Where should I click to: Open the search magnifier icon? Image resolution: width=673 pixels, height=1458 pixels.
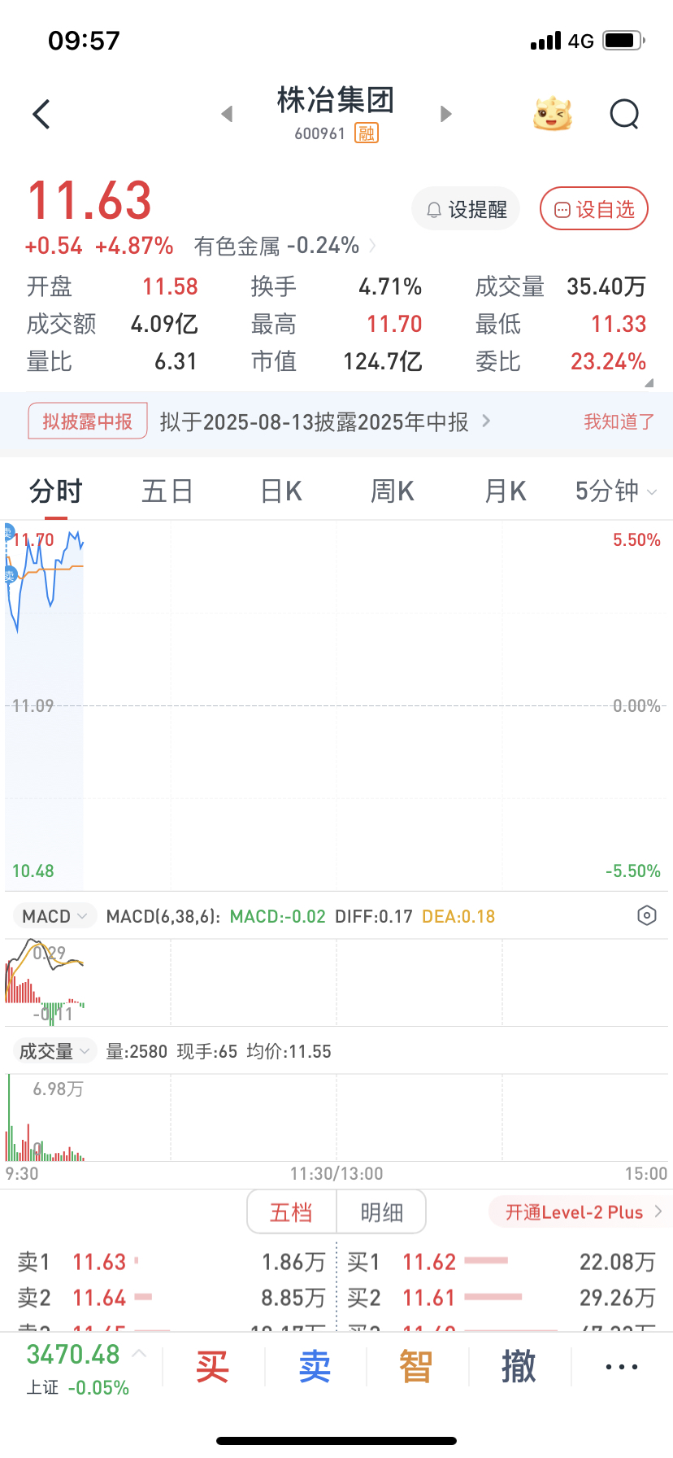624,115
